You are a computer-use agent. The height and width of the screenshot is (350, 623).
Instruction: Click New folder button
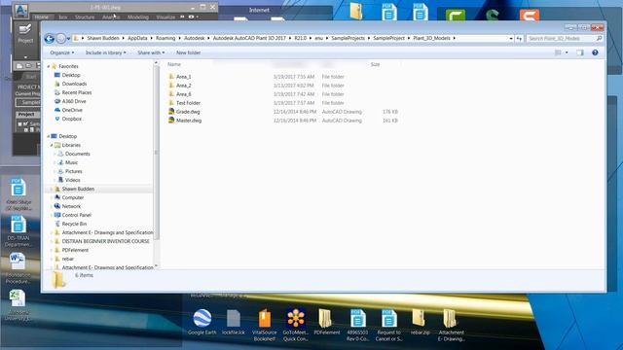pos(188,52)
